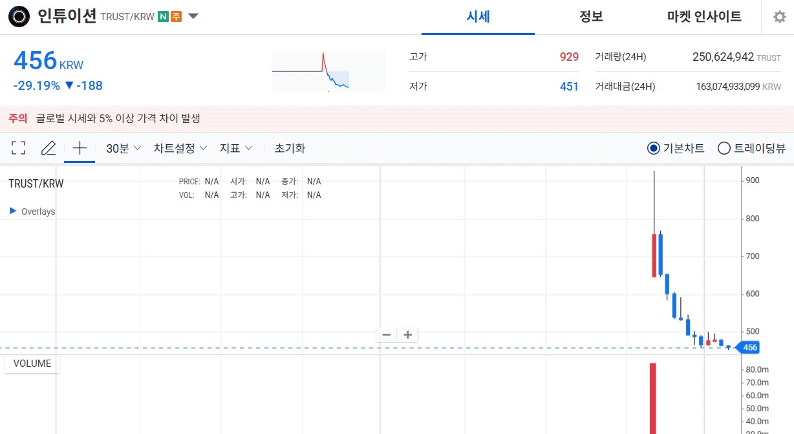
Task: Click the 초기화 reset button
Action: tap(290, 148)
